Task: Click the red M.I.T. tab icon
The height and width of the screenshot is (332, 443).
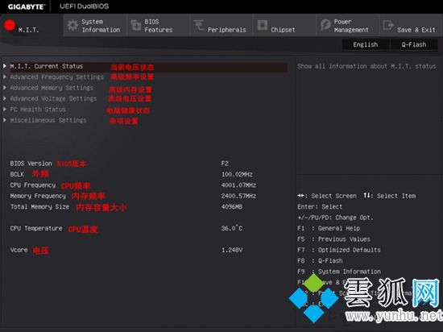Action: (x=10, y=25)
